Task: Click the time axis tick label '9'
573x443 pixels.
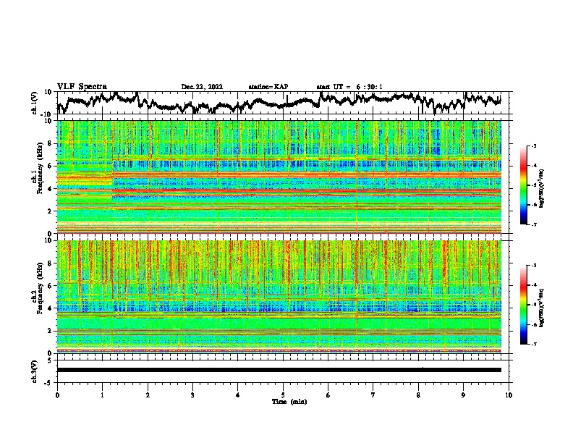Action: pos(463,395)
